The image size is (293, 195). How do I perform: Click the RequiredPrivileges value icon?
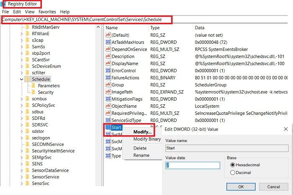[108, 113]
